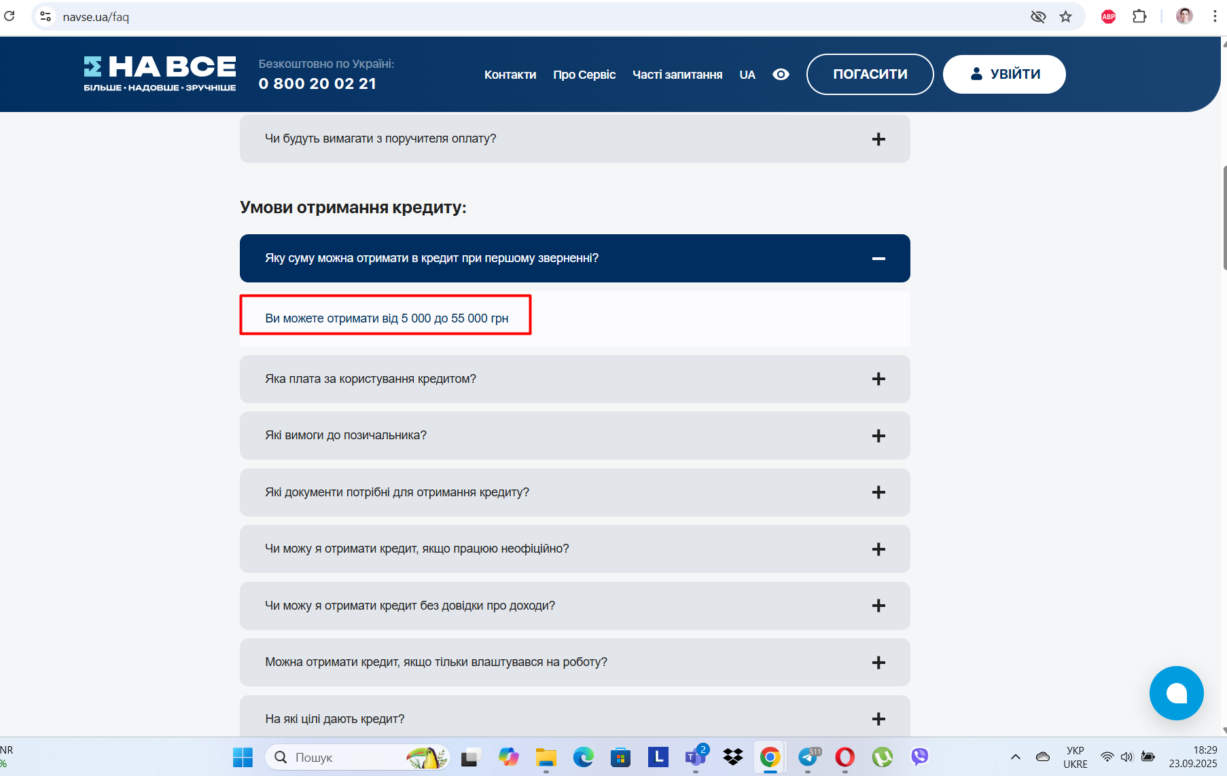This screenshot has height=776, width=1227.
Task: Open File Explorer from the taskbar
Action: 546,757
